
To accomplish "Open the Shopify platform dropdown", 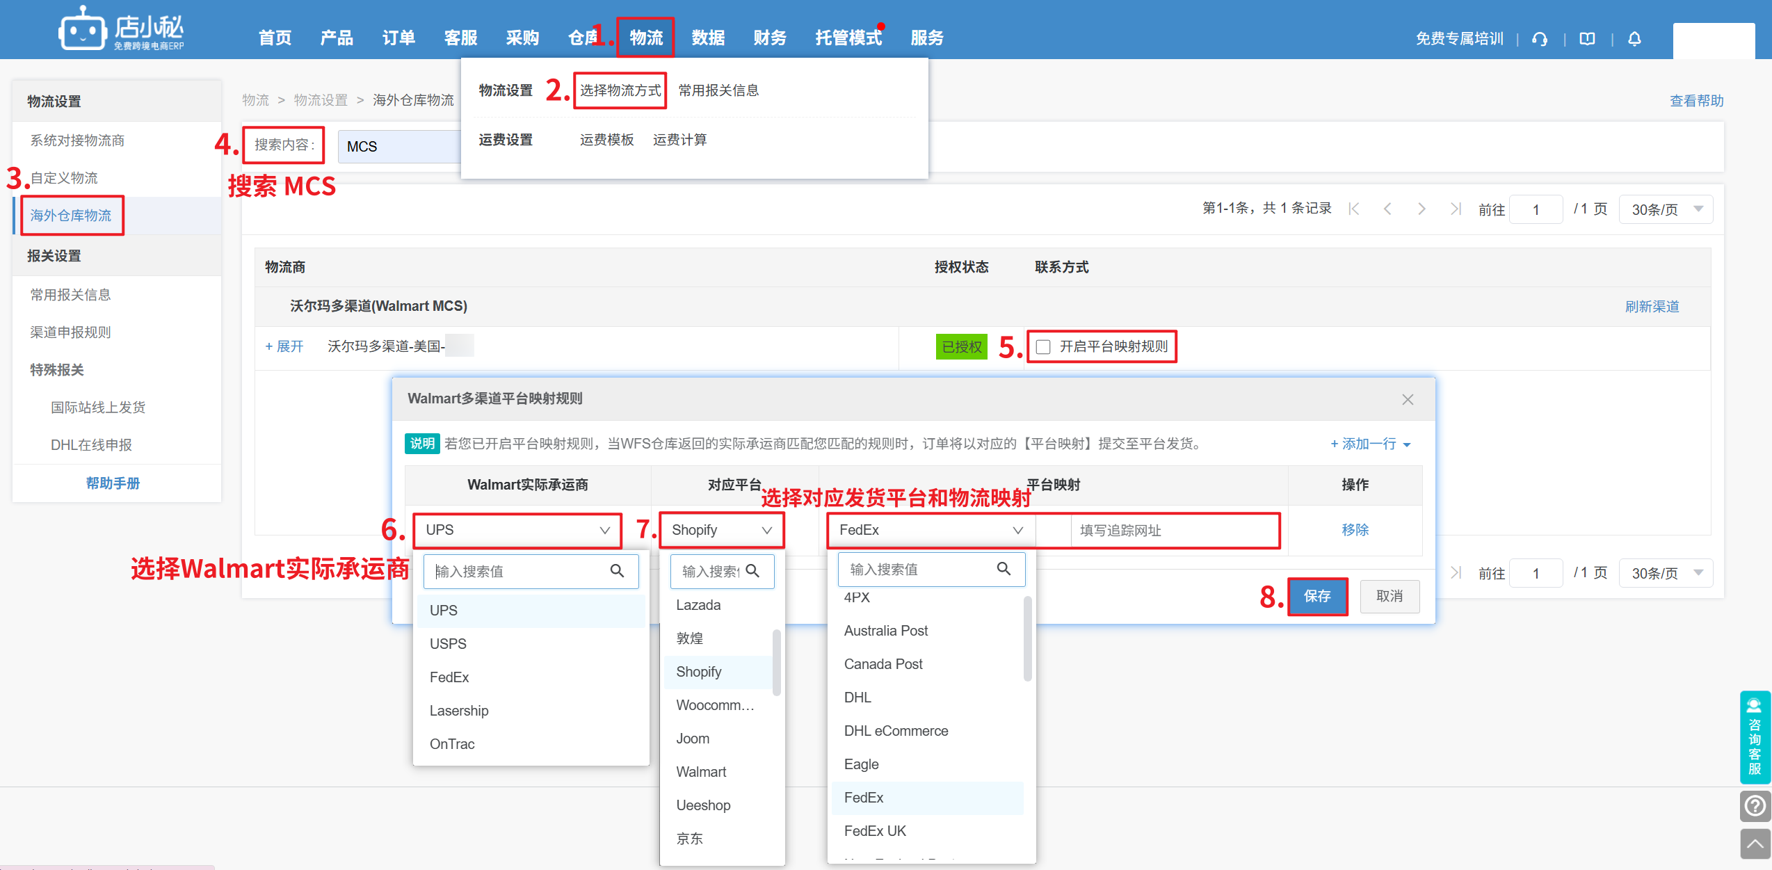I will 721,530.
